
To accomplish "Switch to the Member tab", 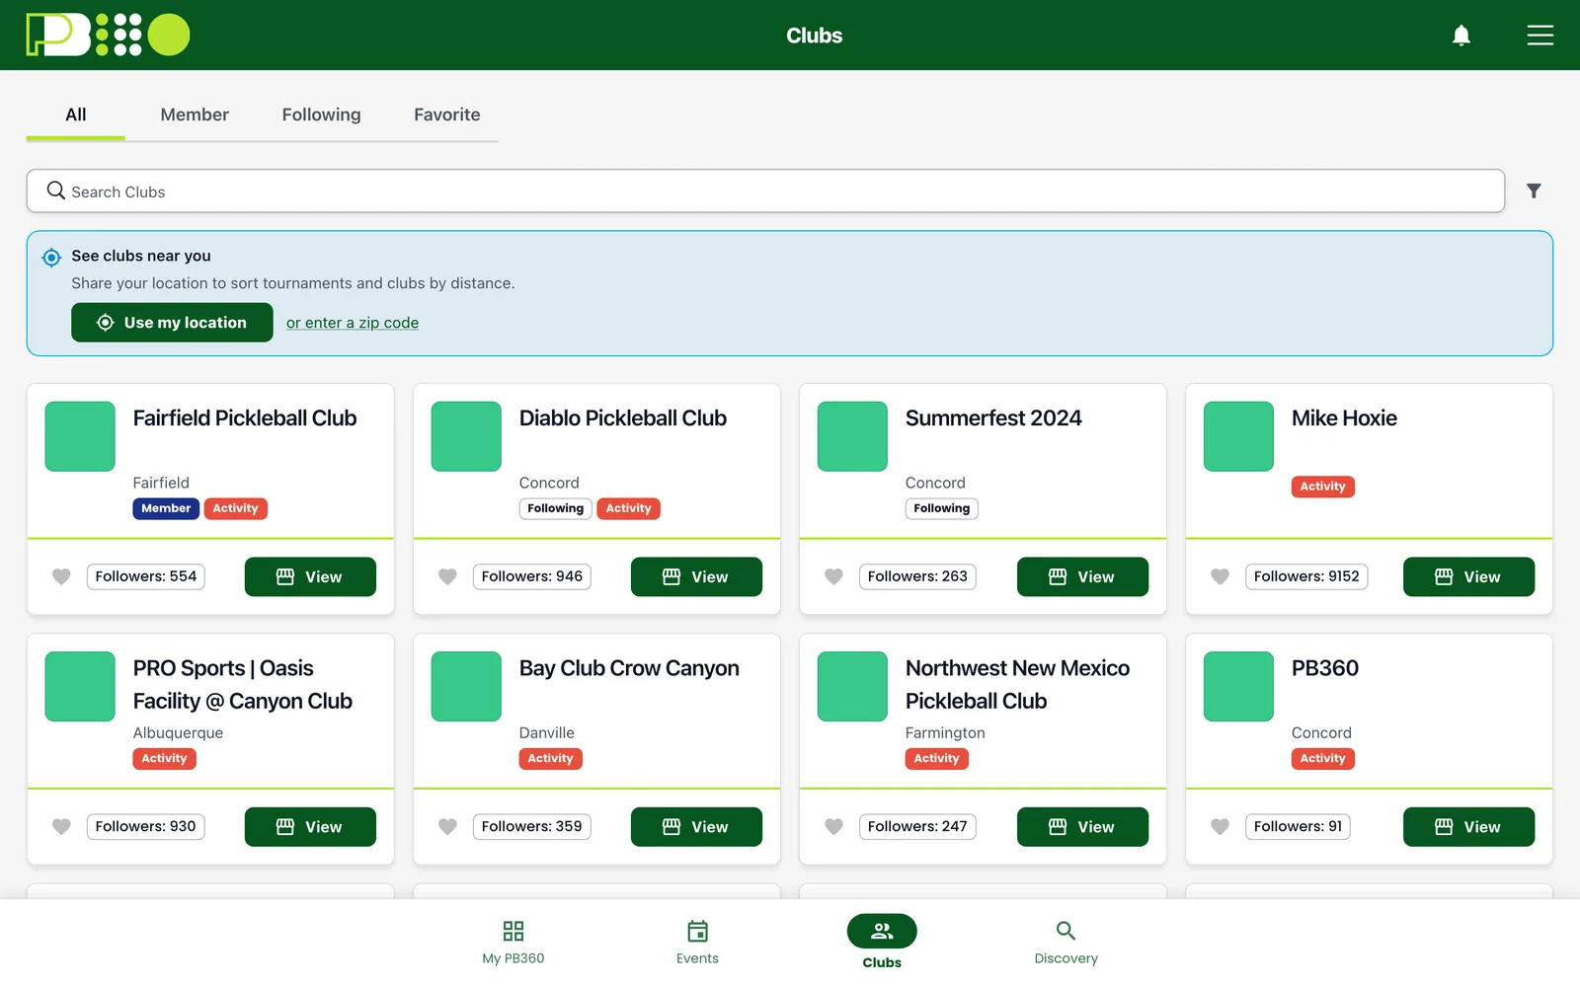I will [195, 114].
